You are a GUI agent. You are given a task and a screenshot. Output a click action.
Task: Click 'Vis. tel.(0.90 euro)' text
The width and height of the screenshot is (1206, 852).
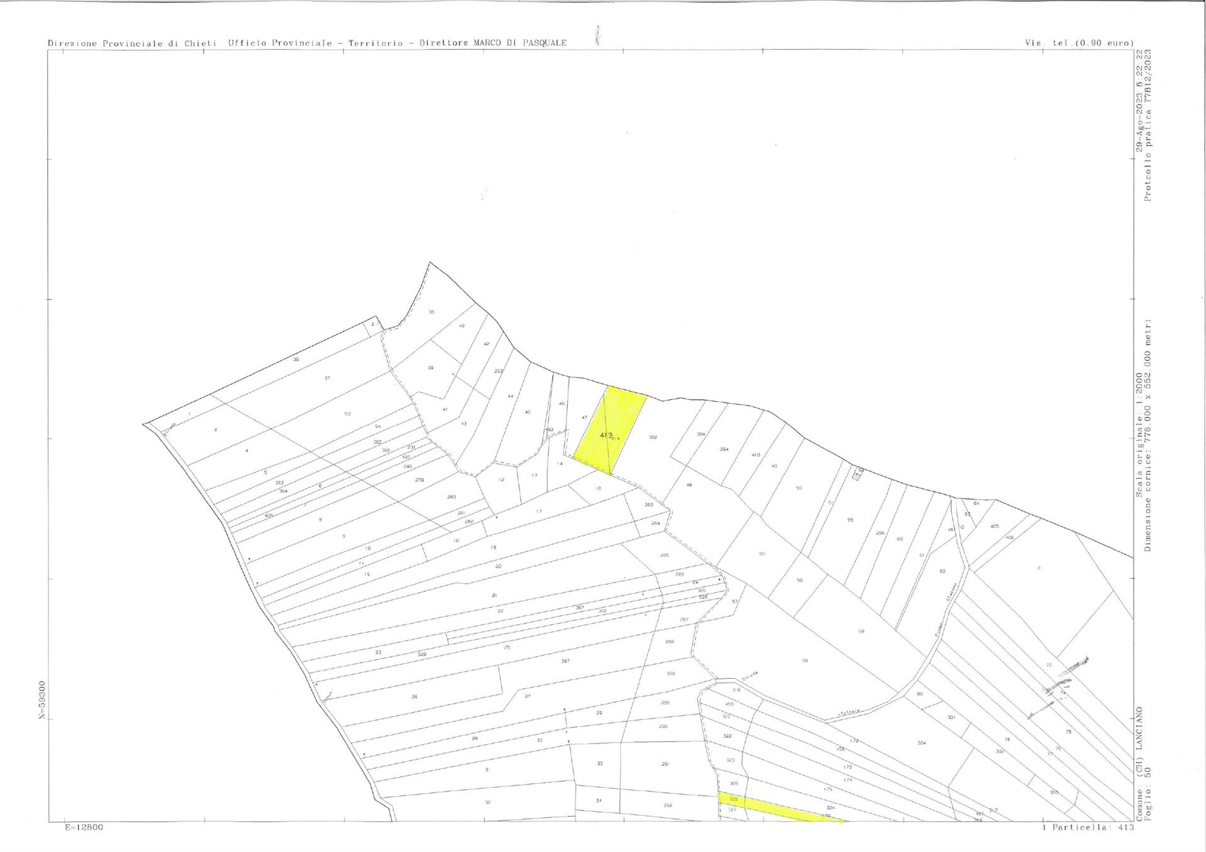[x=1079, y=43]
